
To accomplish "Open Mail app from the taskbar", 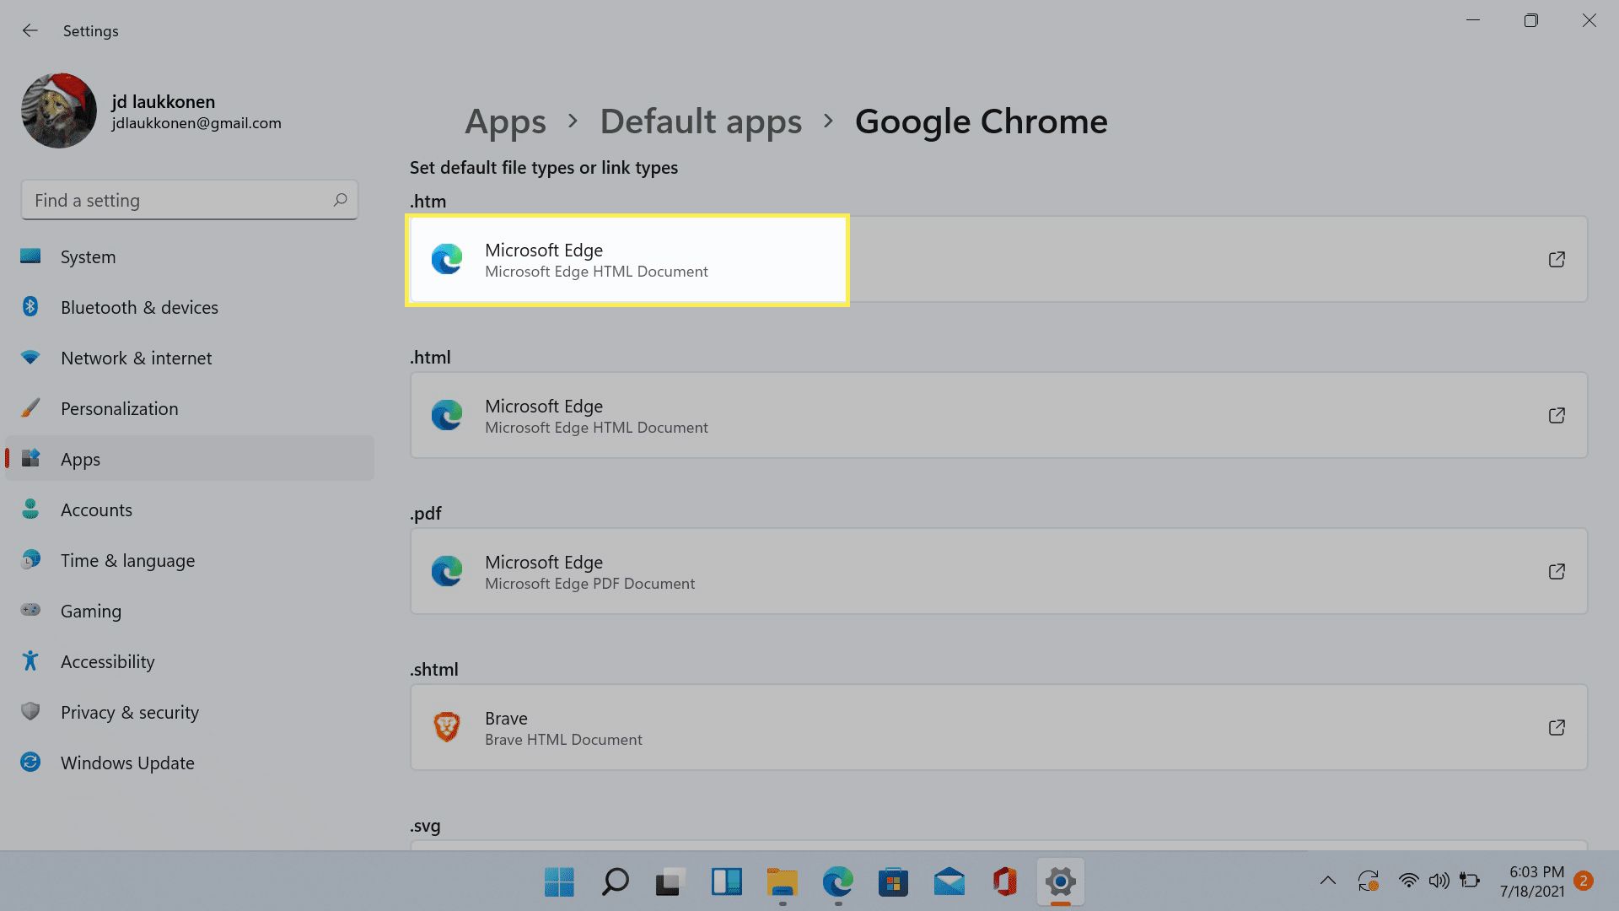I will pos(949,882).
